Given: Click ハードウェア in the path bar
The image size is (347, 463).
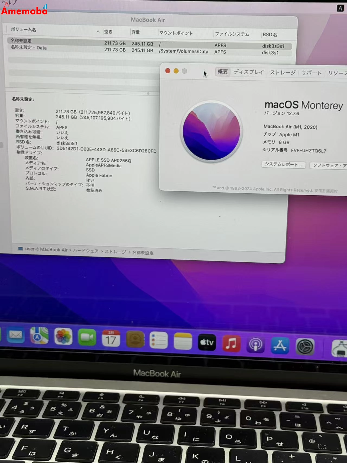Looking at the screenshot, I should click(x=86, y=251).
